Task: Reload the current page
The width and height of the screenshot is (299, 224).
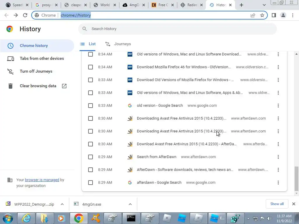Action: click(x=25, y=15)
